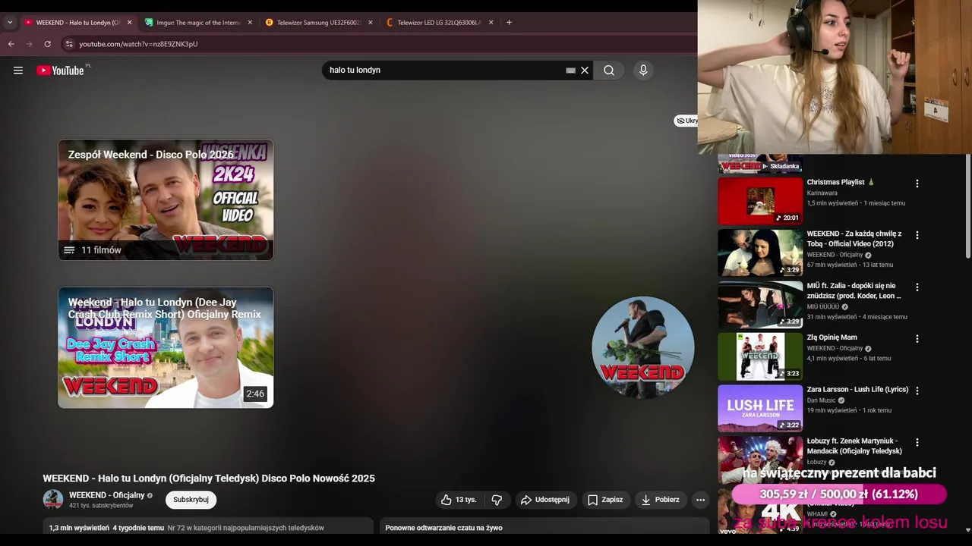Click the video title WEEKEND - Halo tu Londyn

209,479
